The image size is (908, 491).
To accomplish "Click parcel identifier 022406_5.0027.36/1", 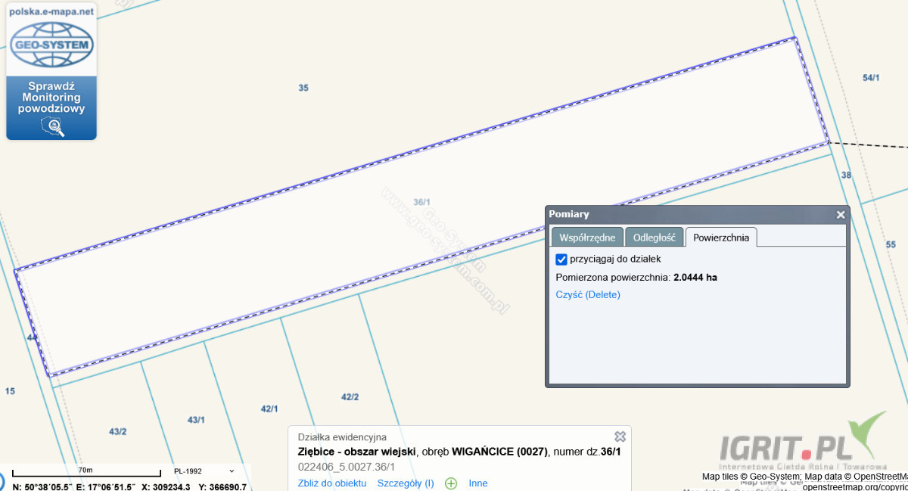I will (x=347, y=467).
